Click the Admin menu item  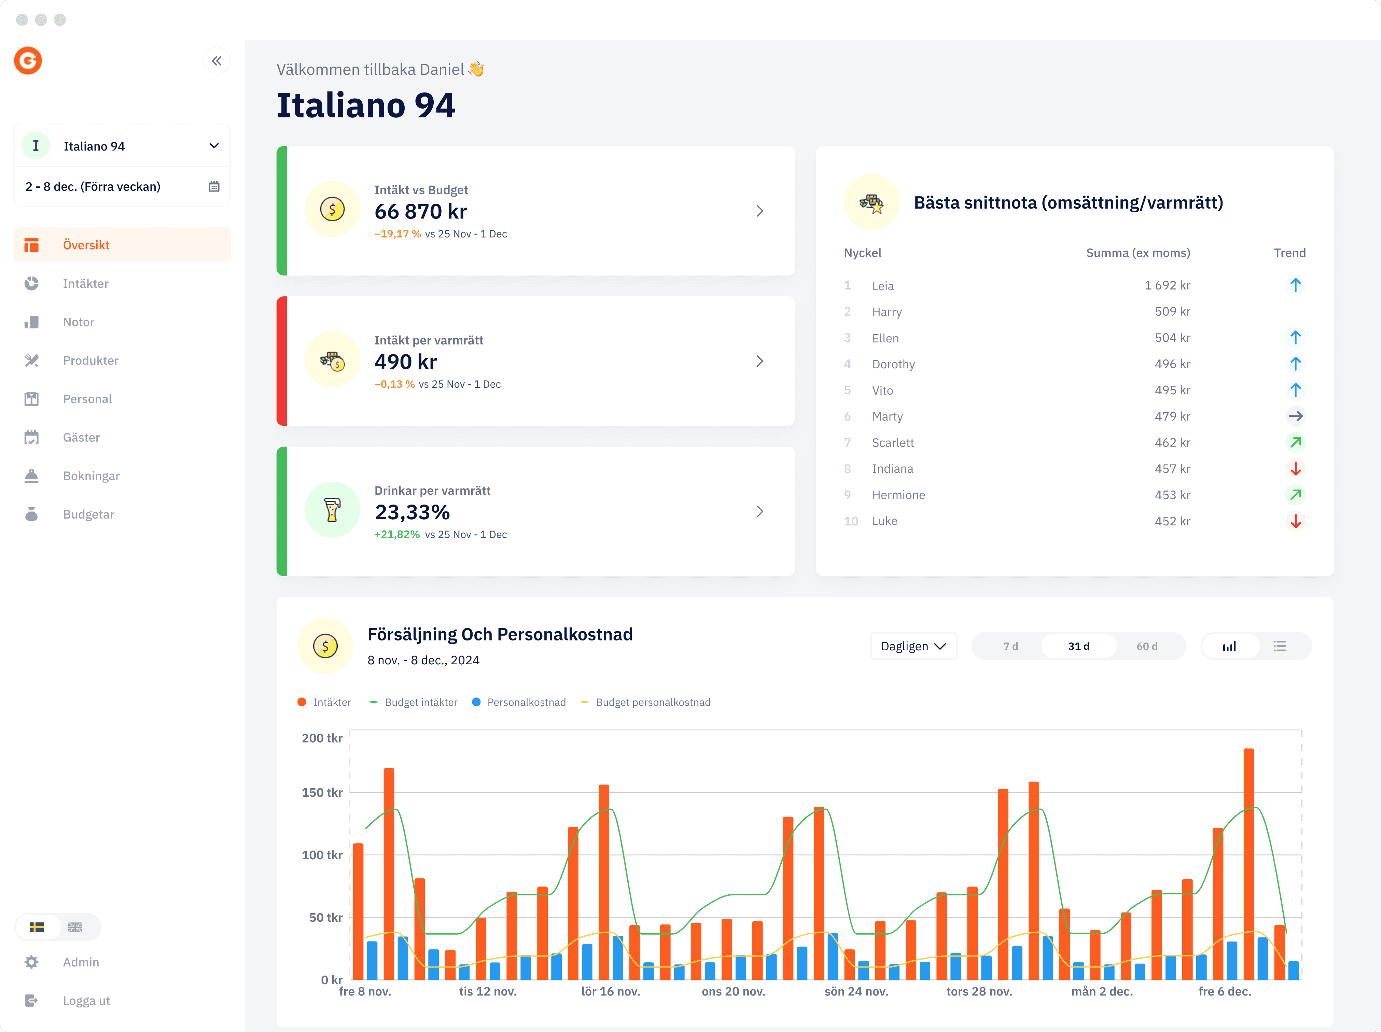click(81, 962)
